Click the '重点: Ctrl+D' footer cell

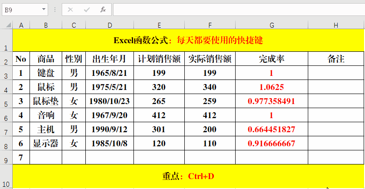188,176
